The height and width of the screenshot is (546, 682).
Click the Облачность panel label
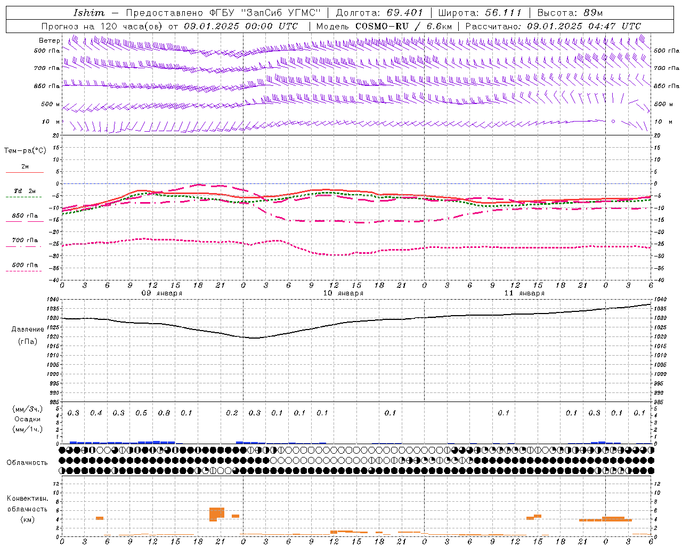click(x=27, y=463)
